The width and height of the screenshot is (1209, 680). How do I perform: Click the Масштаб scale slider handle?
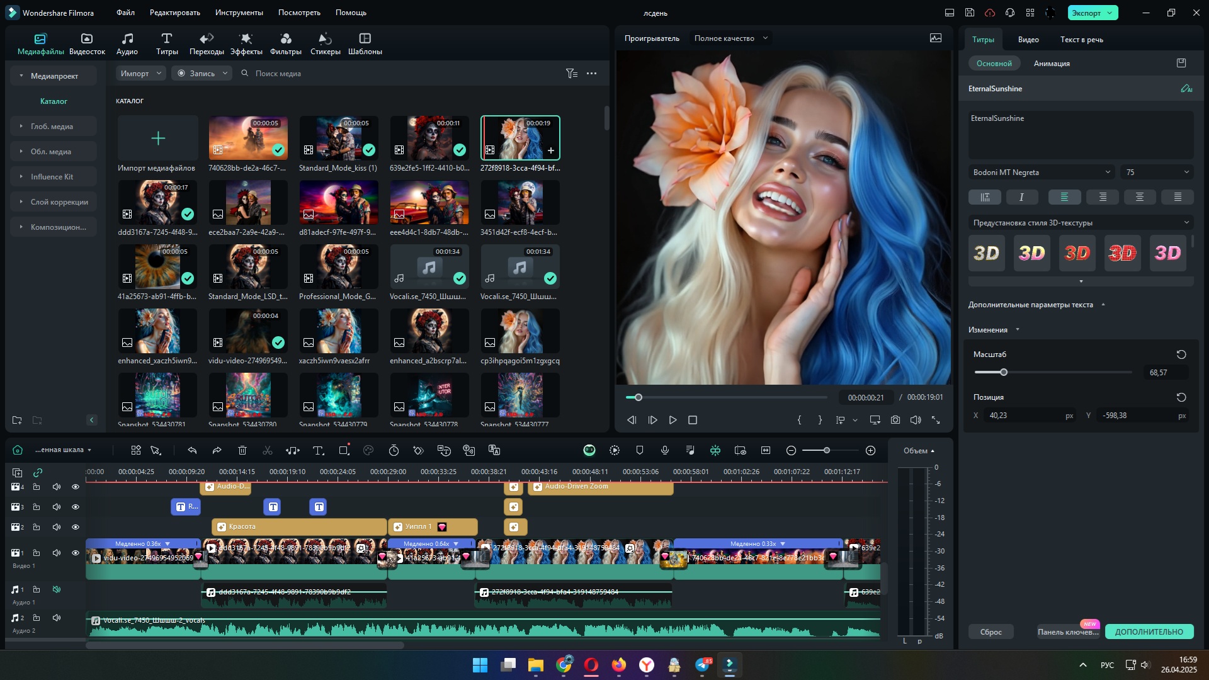(1004, 372)
